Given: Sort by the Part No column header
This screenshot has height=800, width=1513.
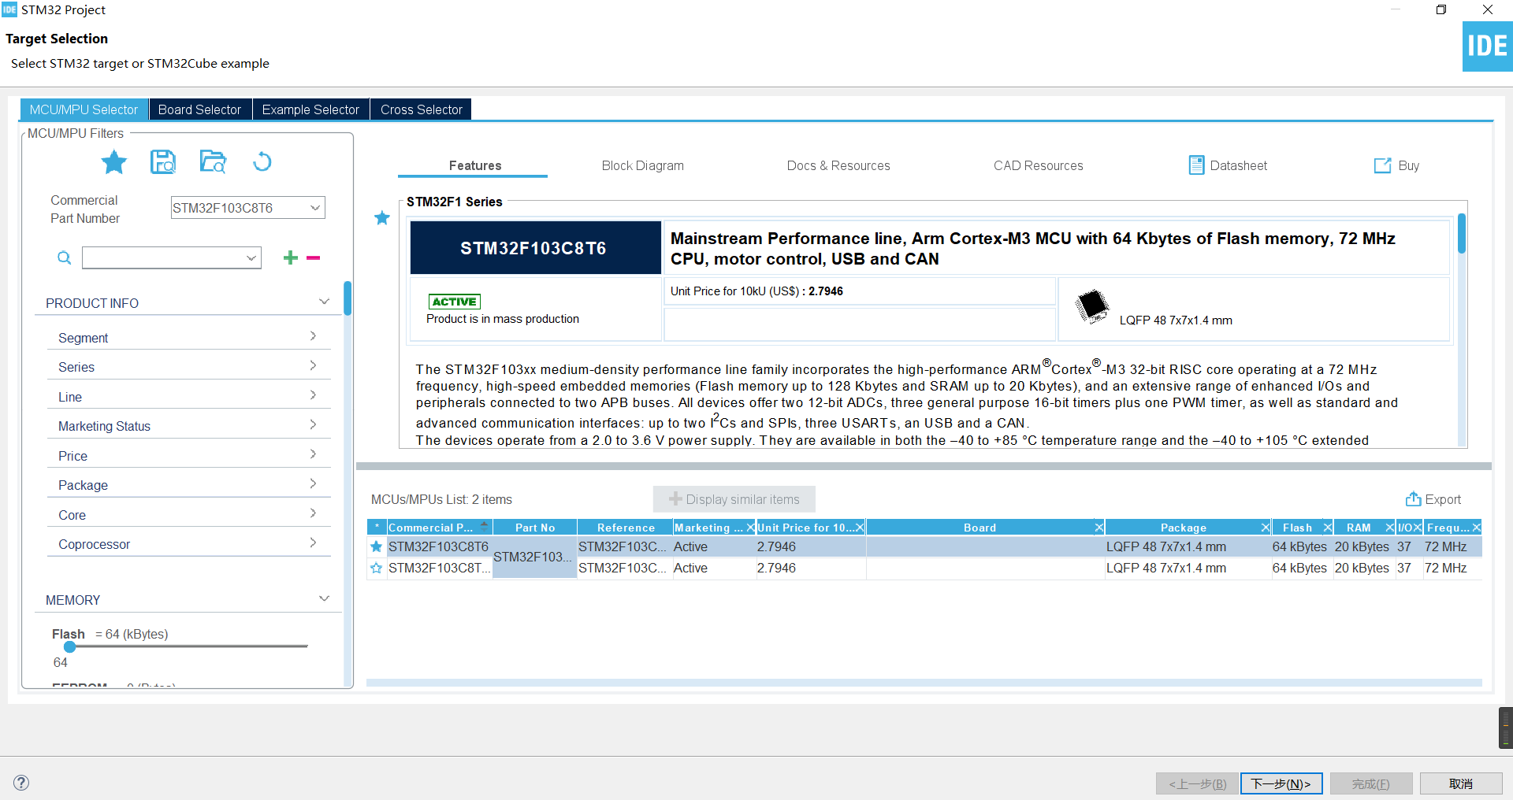Looking at the screenshot, I should [535, 528].
